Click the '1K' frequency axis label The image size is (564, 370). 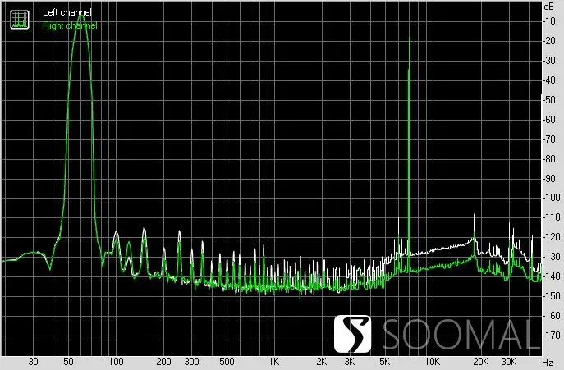tap(274, 361)
